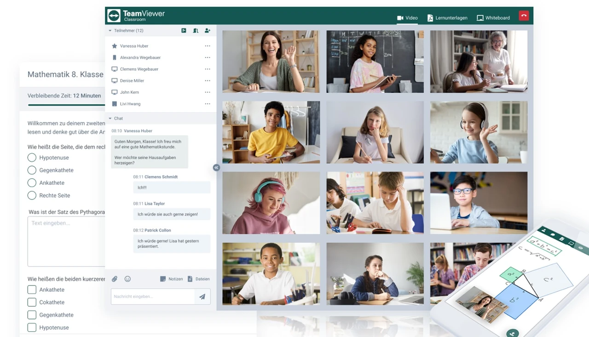
Task: Choose the Gegenkathete radio option
Action: tap(32, 170)
